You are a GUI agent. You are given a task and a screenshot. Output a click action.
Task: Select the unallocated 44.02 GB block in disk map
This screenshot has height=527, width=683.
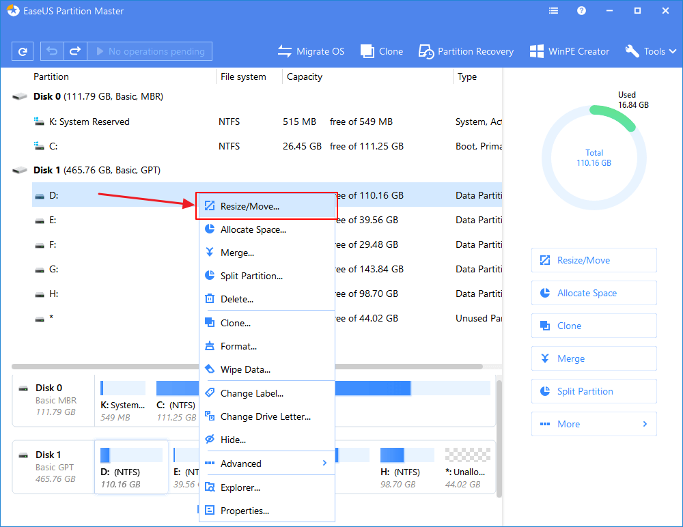coord(467,468)
